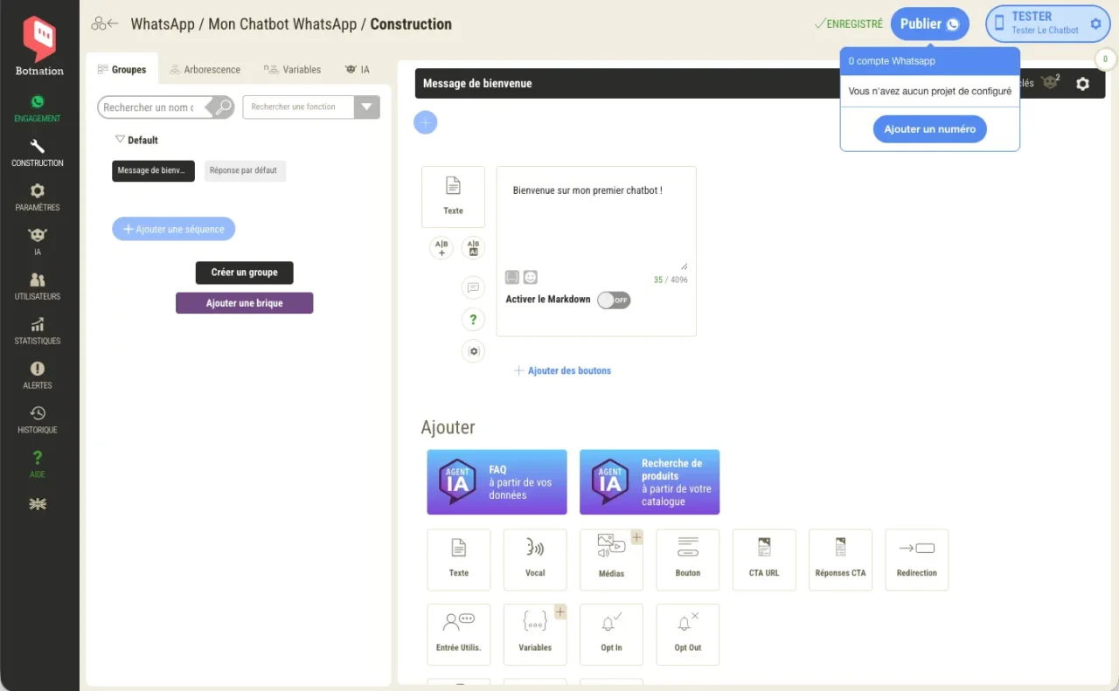Open the IA tab
The image size is (1119, 691).
pos(358,69)
